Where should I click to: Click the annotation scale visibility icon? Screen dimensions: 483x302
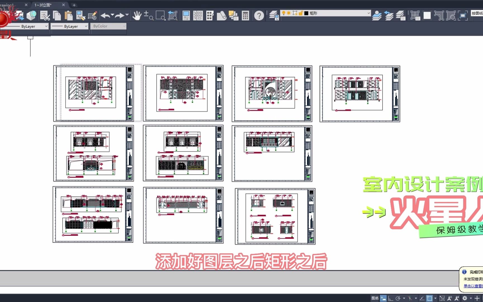tap(449, 298)
